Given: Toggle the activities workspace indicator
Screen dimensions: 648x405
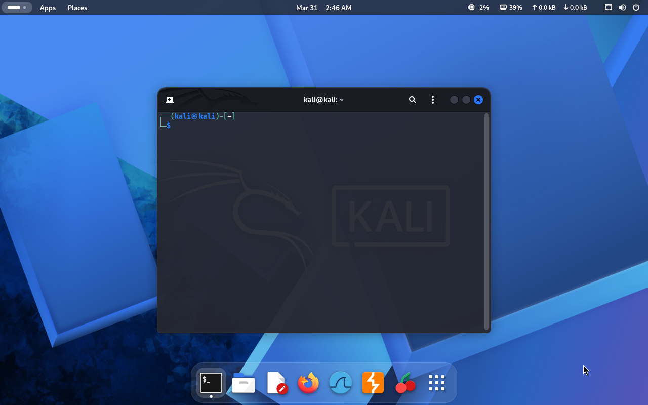Looking at the screenshot, I should tap(17, 8).
